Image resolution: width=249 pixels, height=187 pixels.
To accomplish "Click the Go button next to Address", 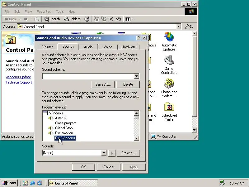I will (189, 26).
